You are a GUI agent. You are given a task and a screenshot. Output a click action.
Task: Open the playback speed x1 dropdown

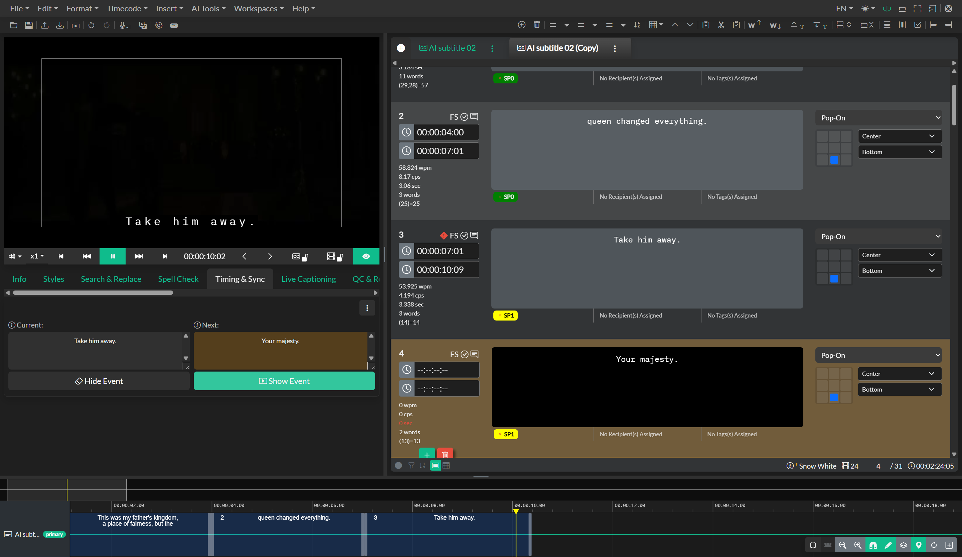pyautogui.click(x=37, y=256)
